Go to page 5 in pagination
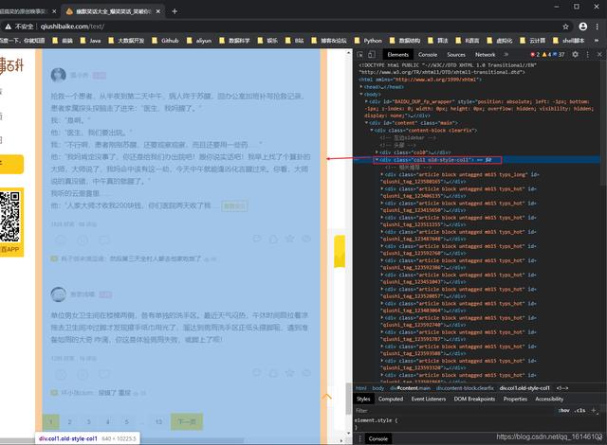 [x=126, y=421]
